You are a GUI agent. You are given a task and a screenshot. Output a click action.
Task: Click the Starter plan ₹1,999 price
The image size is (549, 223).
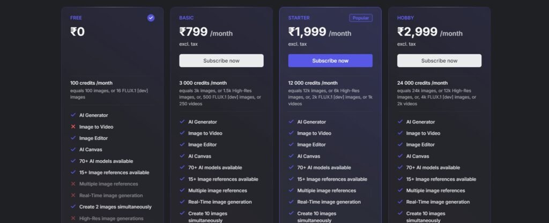pyautogui.click(x=307, y=32)
